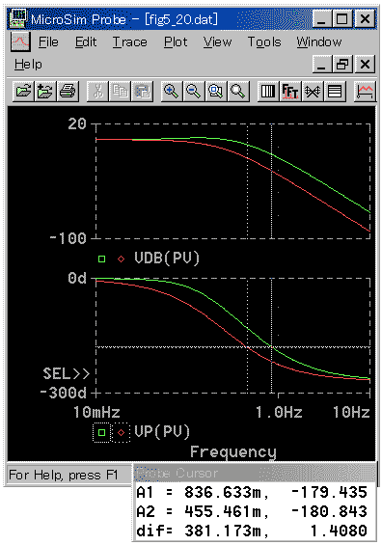Click the Open file toolbar icon

[23, 92]
